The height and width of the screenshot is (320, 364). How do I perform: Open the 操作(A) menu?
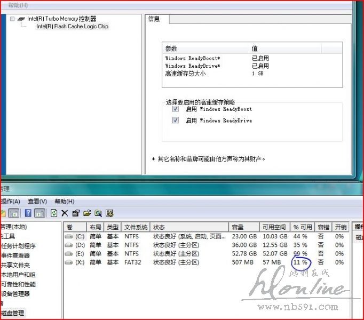[x=11, y=201]
